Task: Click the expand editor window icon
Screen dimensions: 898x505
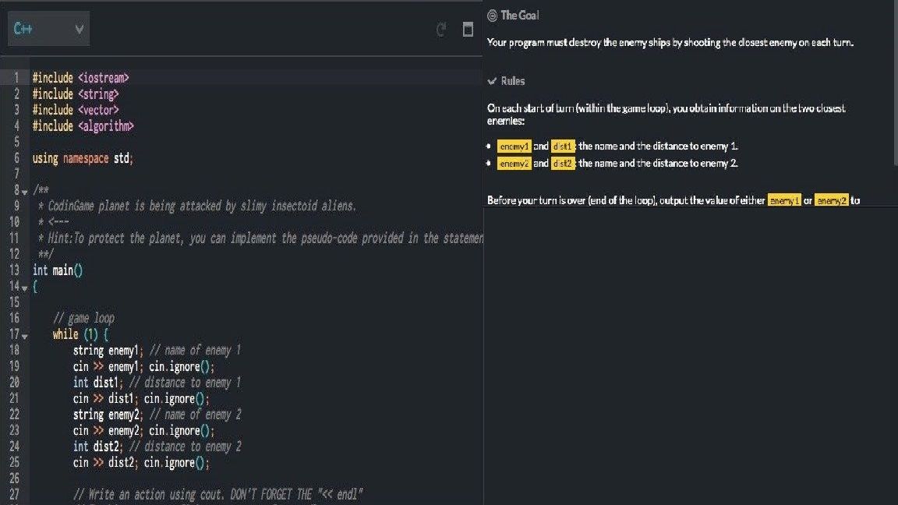Action: click(468, 30)
